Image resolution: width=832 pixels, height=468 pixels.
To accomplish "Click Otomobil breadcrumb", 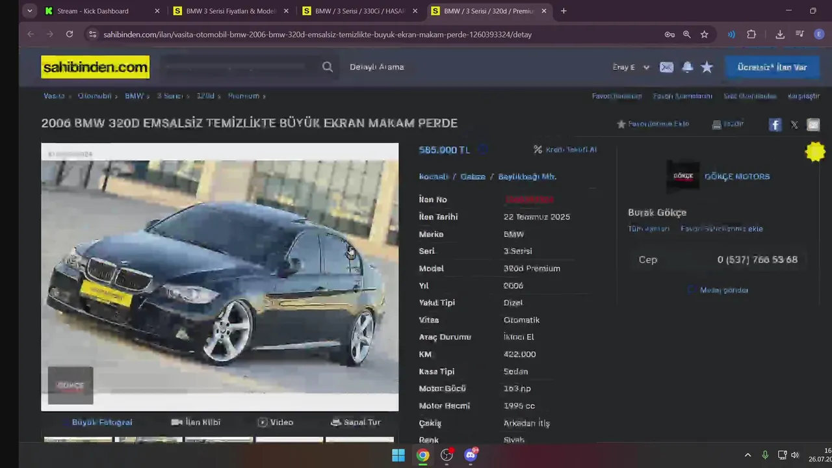I will click(95, 96).
